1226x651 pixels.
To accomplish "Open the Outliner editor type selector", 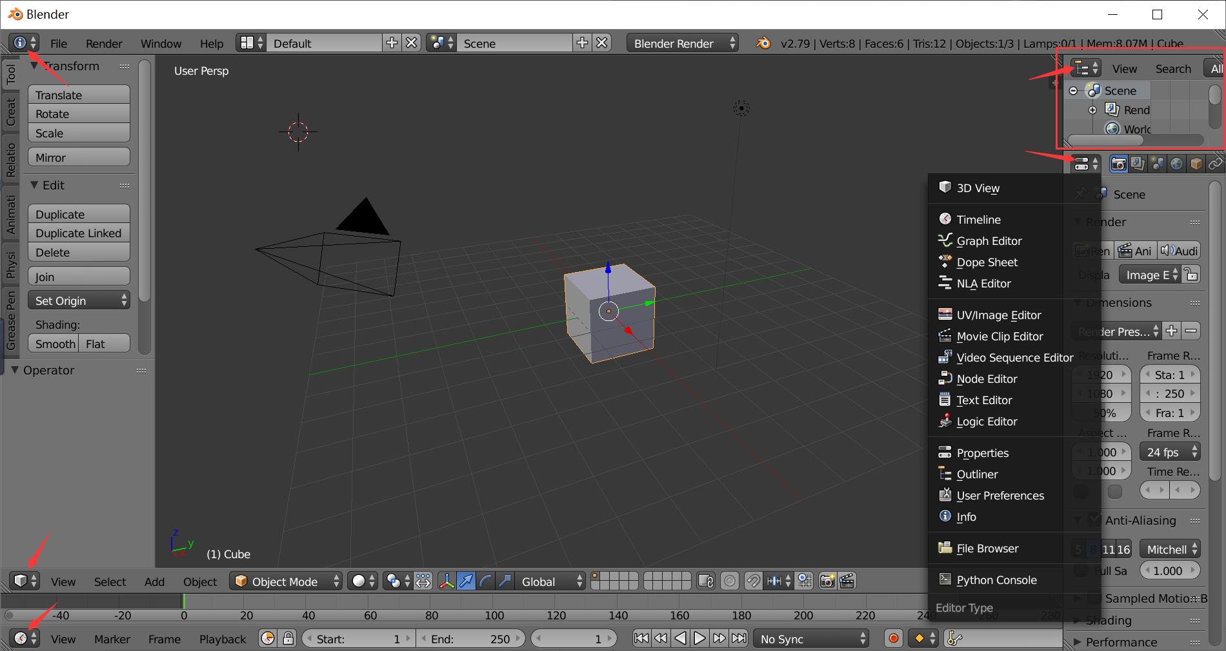I will [x=1085, y=68].
